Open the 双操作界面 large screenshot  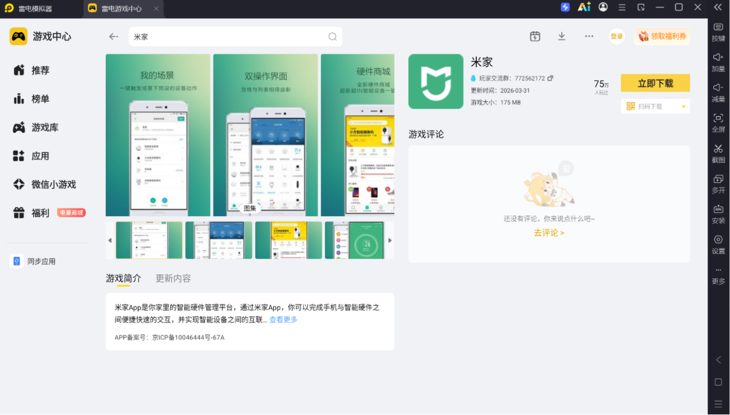click(x=265, y=135)
